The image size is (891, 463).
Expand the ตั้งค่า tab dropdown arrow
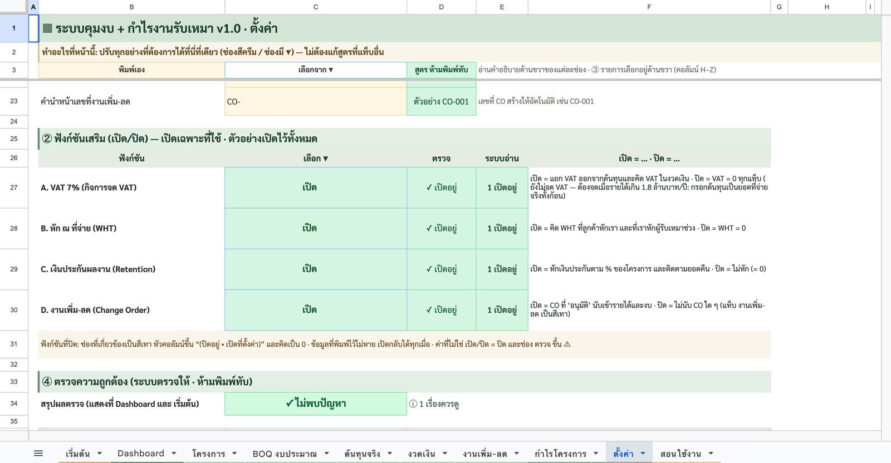643,454
